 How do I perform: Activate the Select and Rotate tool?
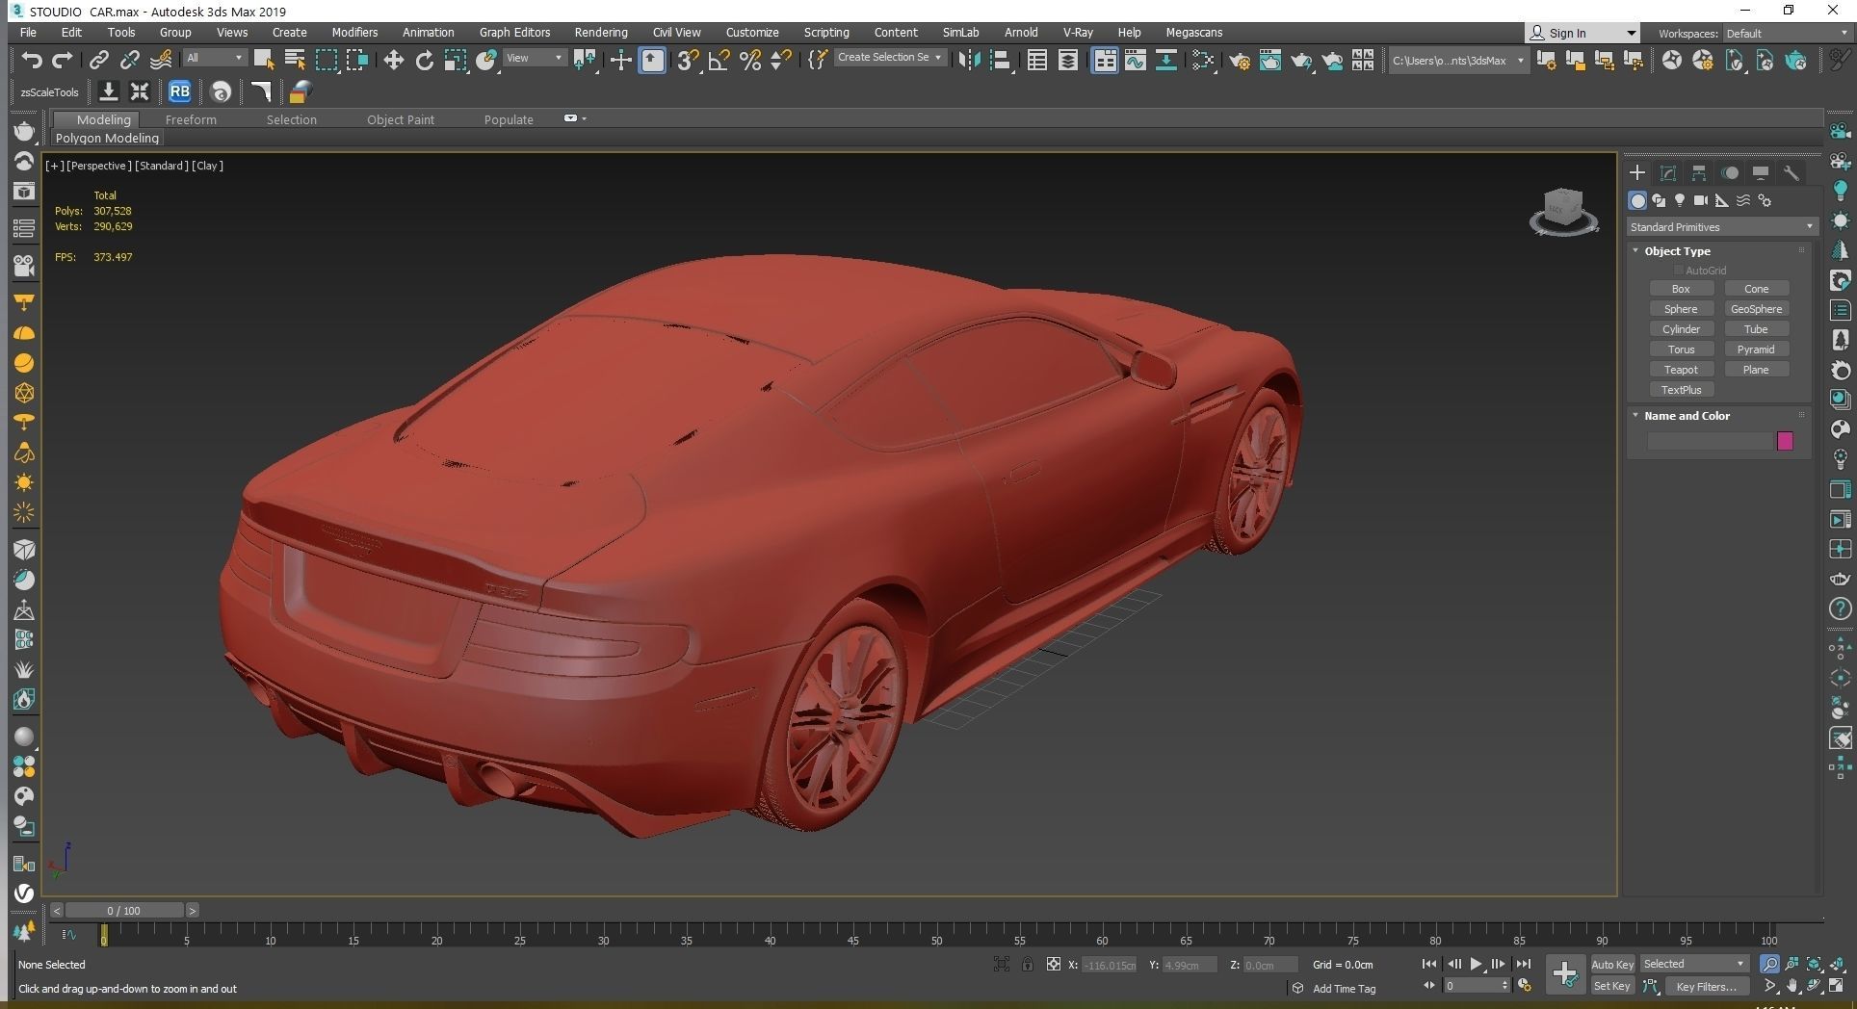point(424,61)
